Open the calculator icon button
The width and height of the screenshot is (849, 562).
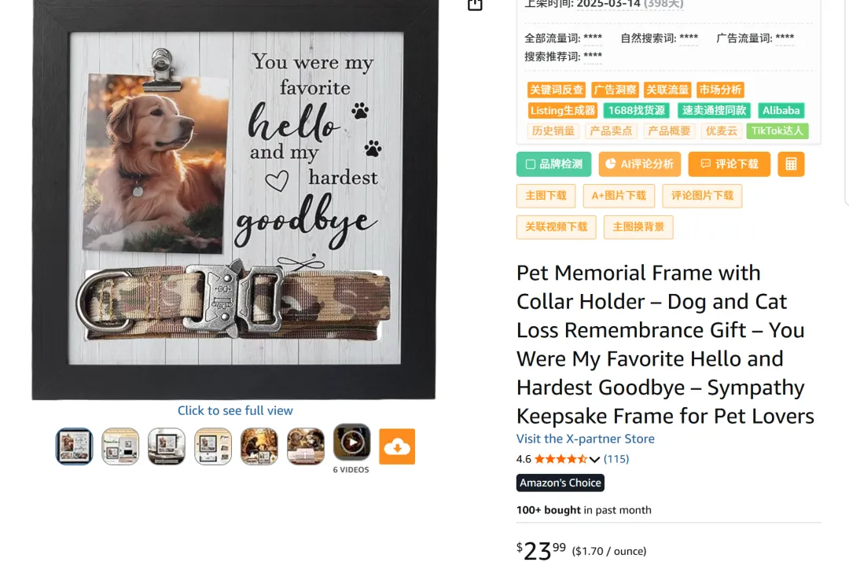(791, 164)
